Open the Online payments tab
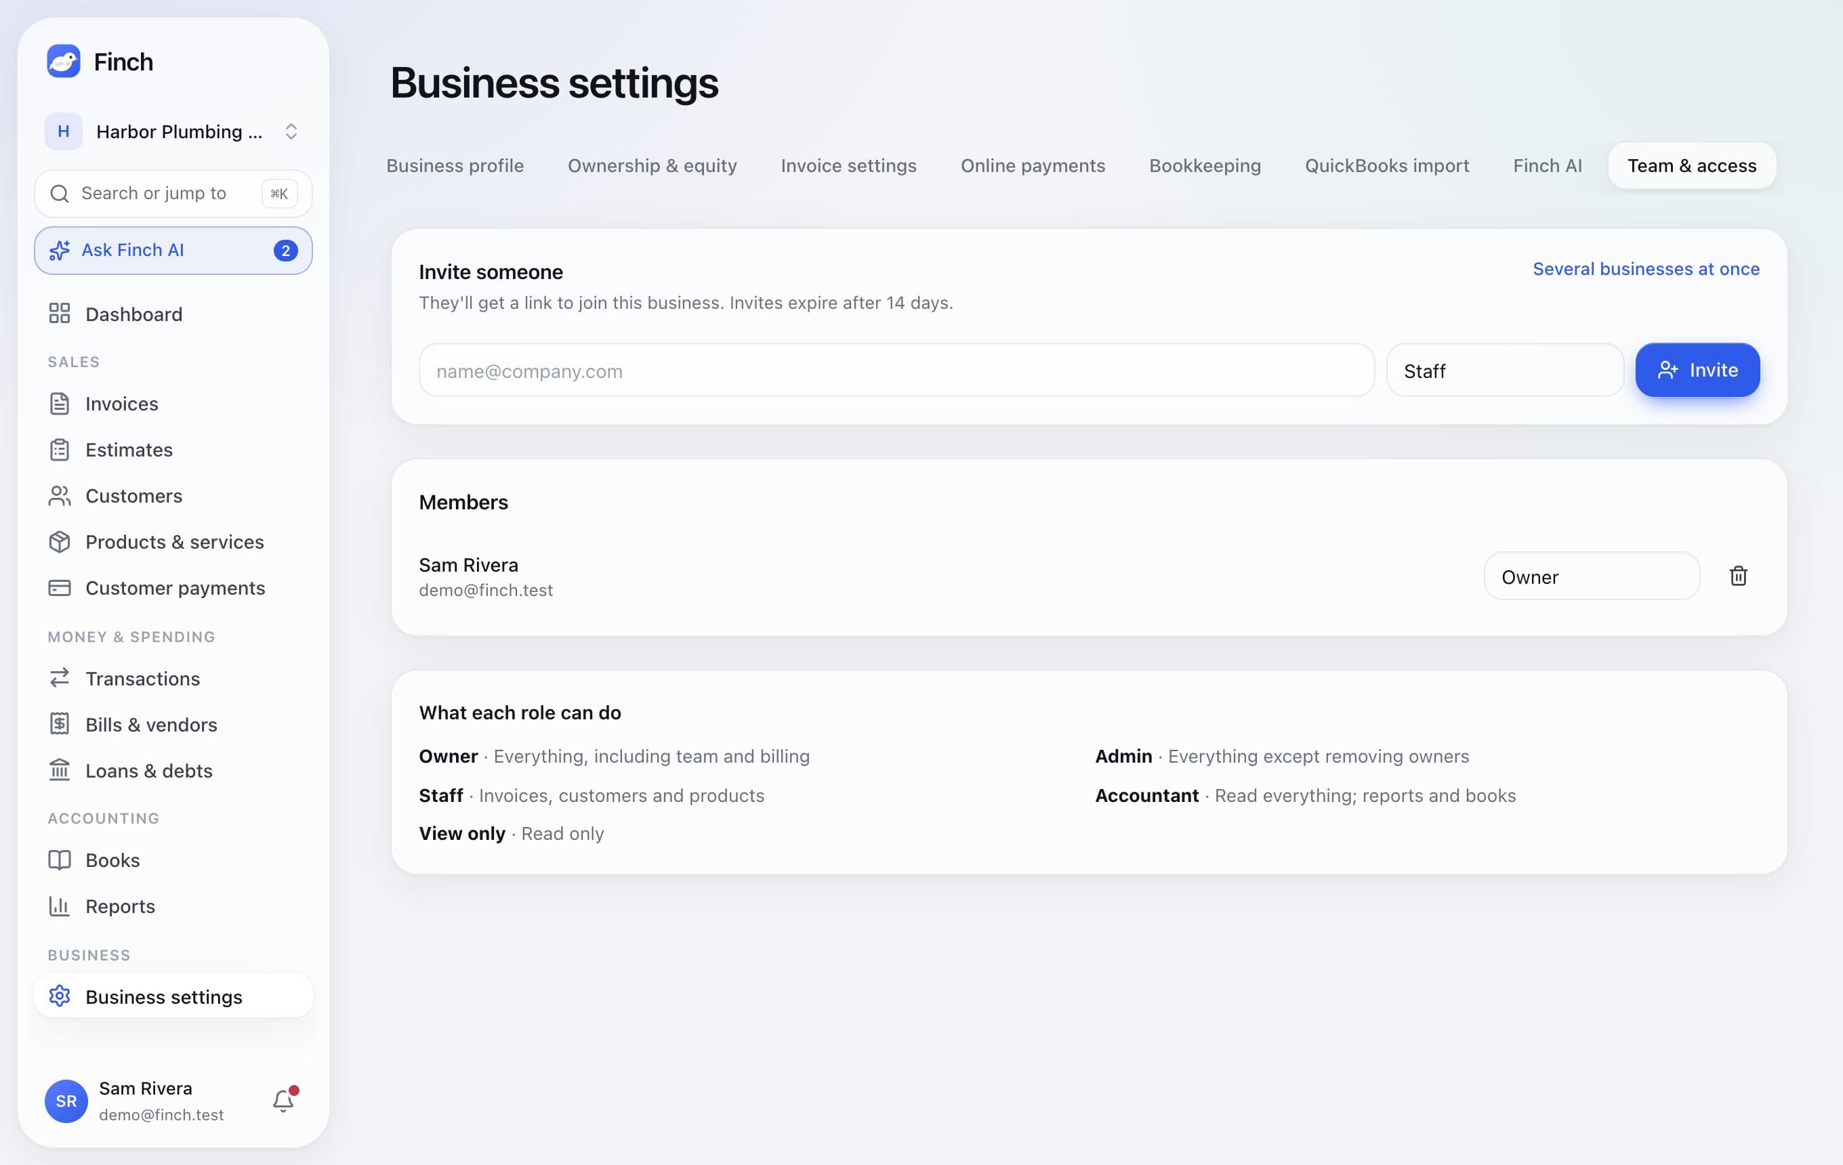The height and width of the screenshot is (1165, 1843). pos(1033,165)
